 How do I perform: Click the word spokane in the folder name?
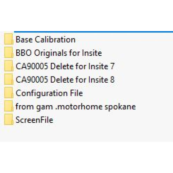point(120,107)
